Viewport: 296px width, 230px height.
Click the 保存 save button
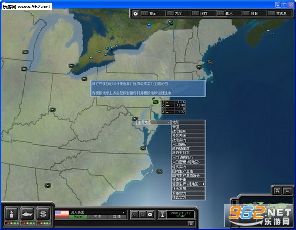click(203, 13)
